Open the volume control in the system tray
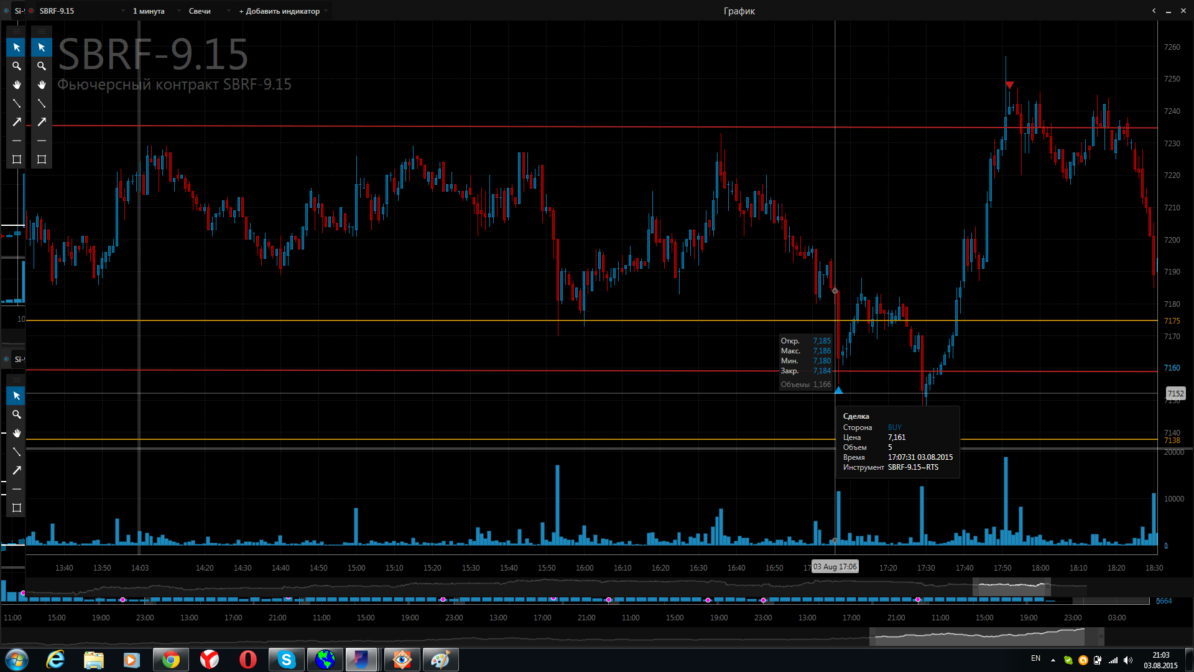 1128,660
